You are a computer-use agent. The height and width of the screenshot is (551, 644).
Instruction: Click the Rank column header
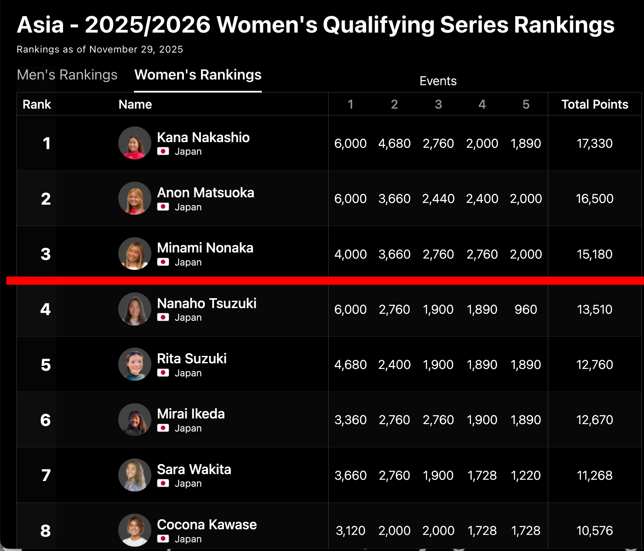[37, 104]
